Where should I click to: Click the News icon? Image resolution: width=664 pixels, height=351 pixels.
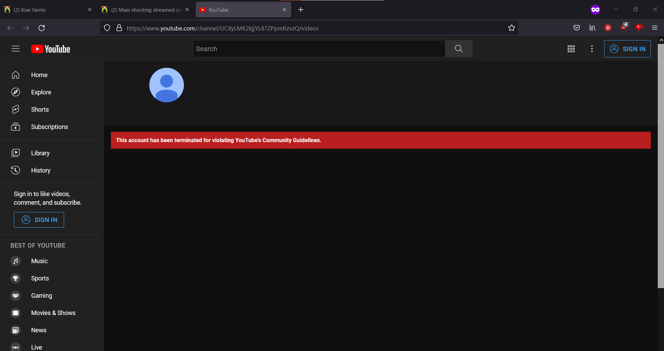pos(16,330)
